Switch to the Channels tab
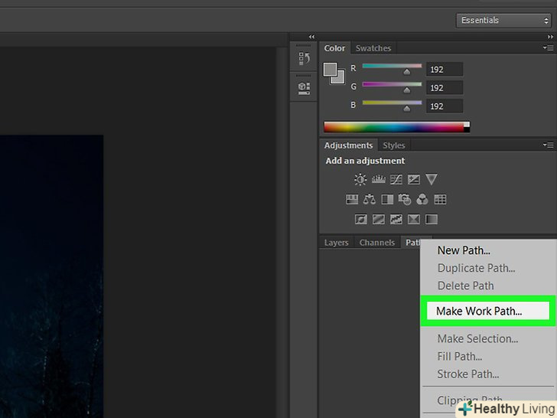 376,243
